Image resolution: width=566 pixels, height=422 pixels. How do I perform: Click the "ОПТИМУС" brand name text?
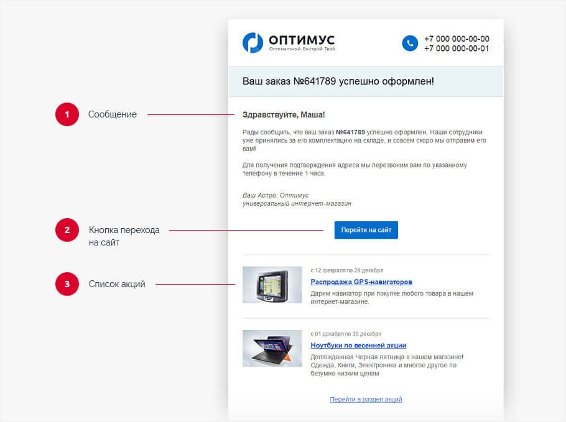tap(302, 39)
